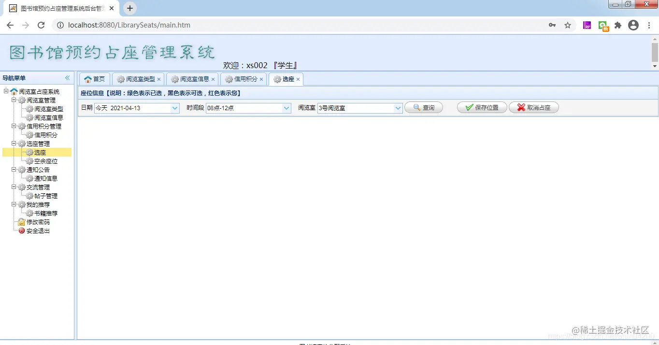Open a new browser tab

point(129,8)
